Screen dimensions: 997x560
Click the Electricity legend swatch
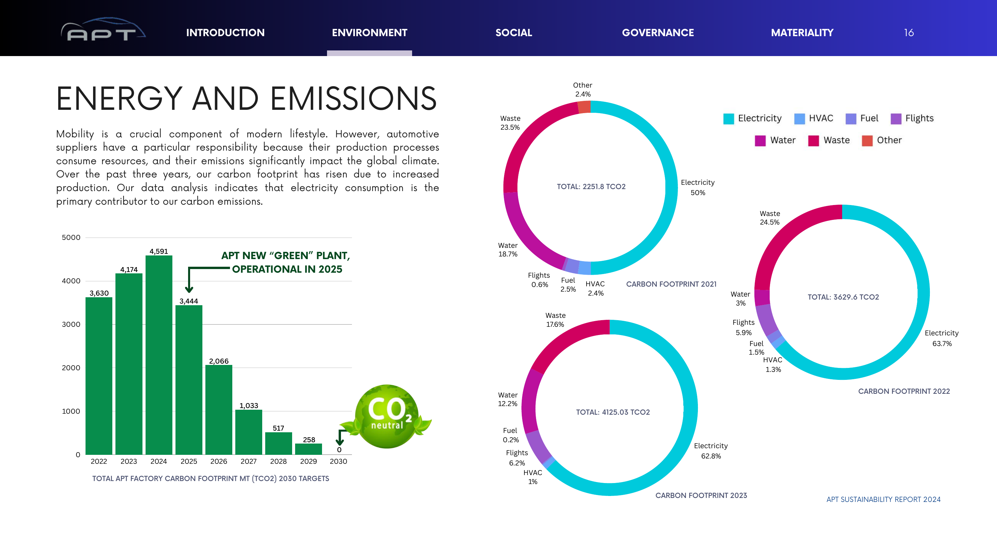[728, 119]
